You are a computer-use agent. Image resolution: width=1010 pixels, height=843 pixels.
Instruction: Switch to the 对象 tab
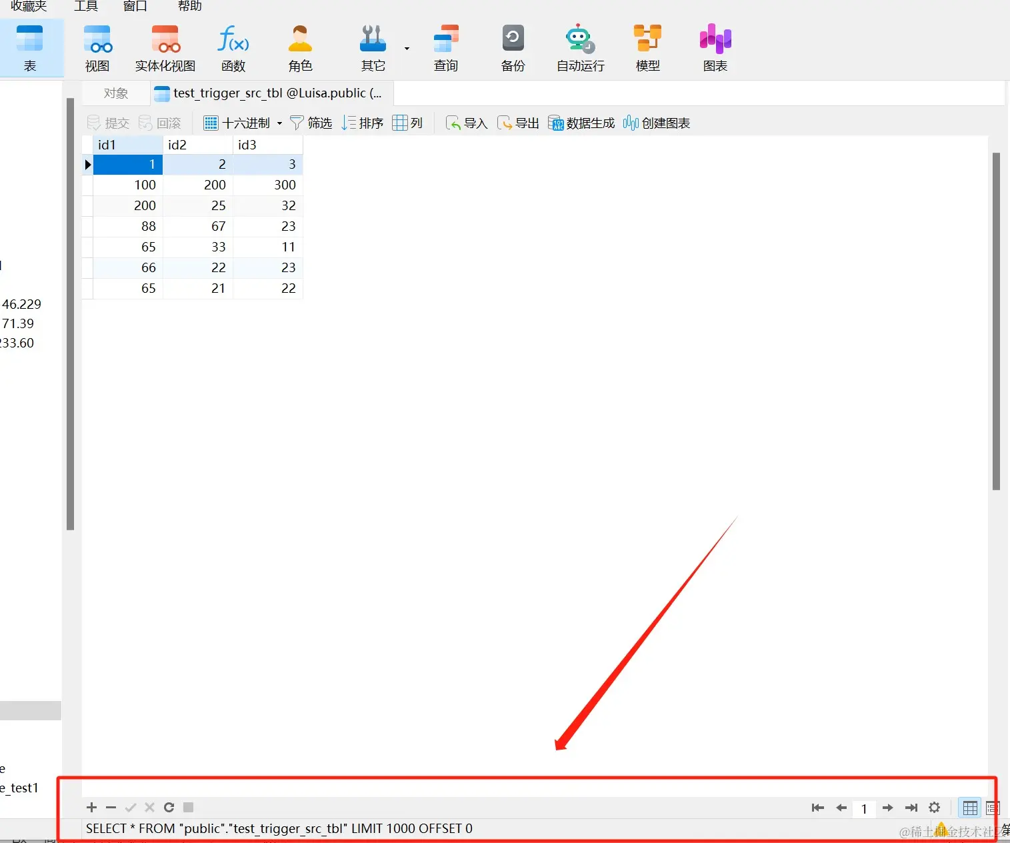pos(116,93)
